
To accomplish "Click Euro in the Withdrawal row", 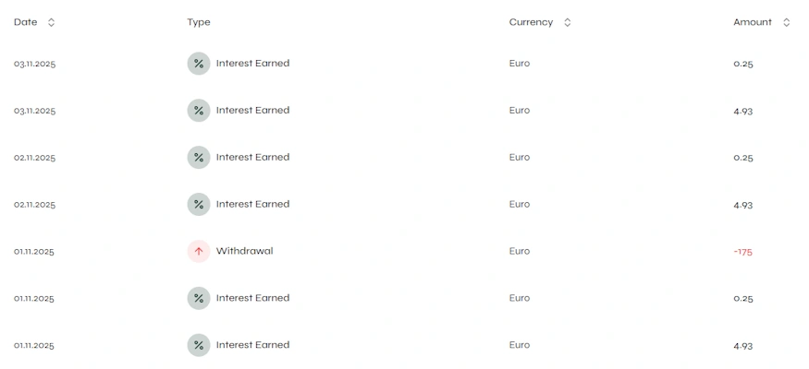I will pyautogui.click(x=520, y=251).
